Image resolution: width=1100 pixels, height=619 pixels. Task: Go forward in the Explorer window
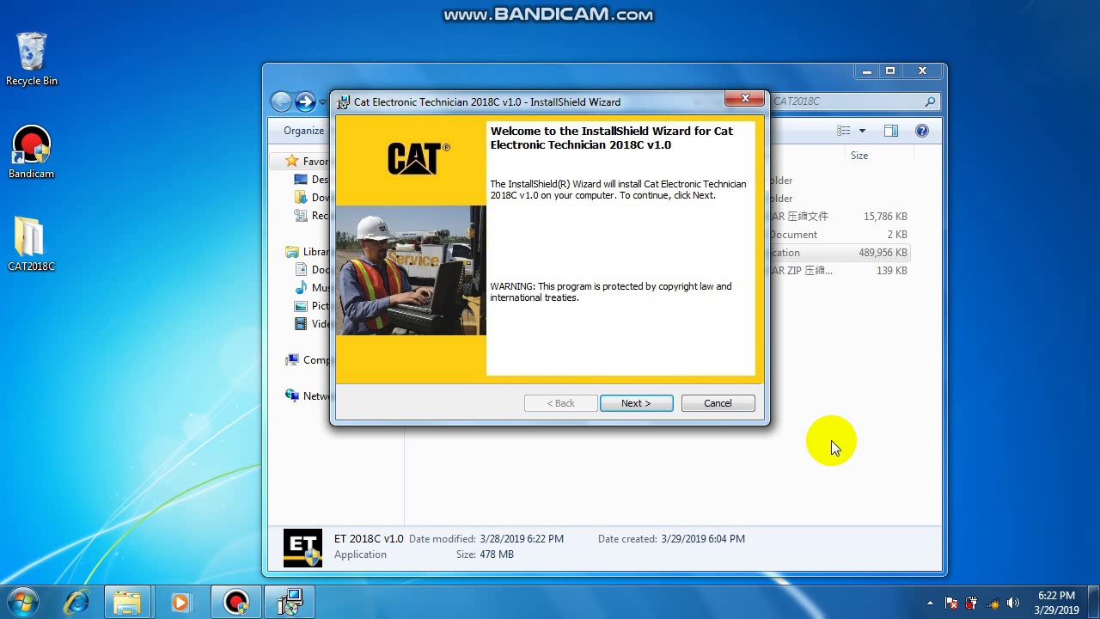(x=305, y=101)
